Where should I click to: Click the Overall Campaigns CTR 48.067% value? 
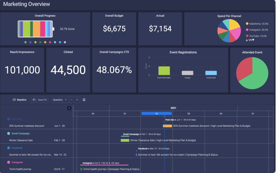coord(114,70)
